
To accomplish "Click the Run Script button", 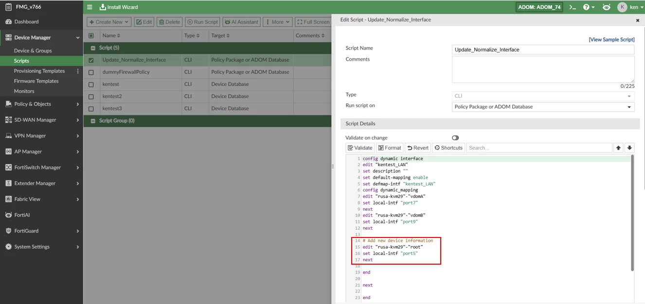I will (x=202, y=22).
